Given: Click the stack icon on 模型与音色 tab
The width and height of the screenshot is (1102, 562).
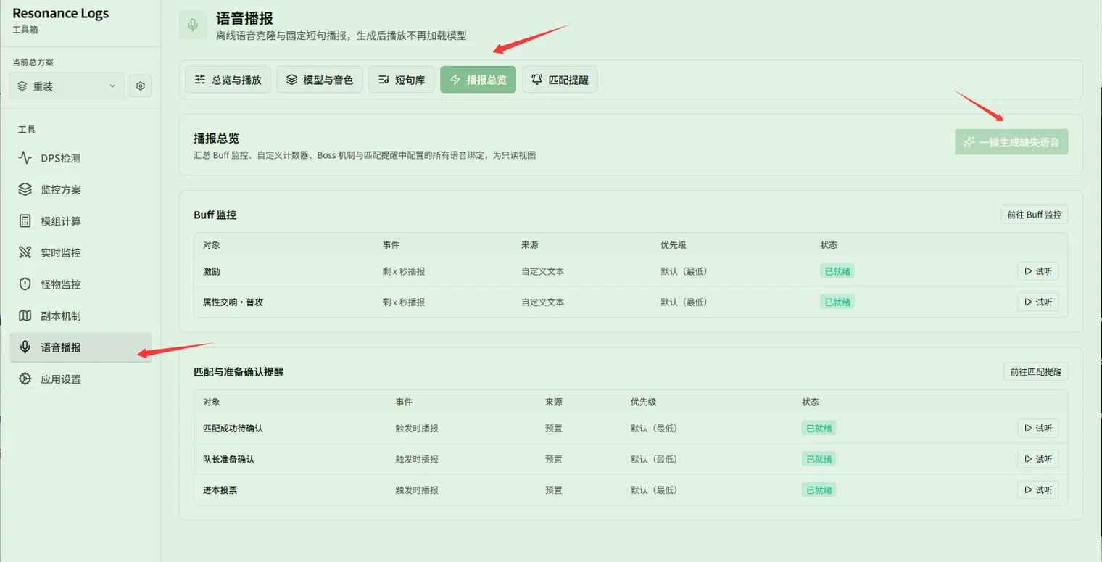Looking at the screenshot, I should [291, 80].
